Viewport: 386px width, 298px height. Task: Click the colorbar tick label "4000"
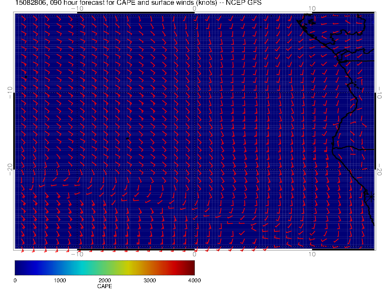click(x=194, y=280)
